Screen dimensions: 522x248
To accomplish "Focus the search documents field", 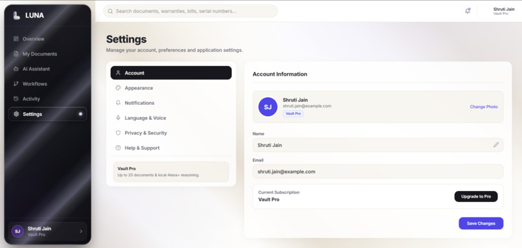I will [x=191, y=11].
